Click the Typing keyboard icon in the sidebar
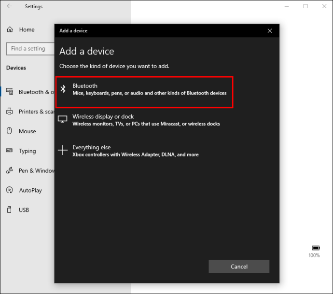The image size is (333, 294). [9, 151]
